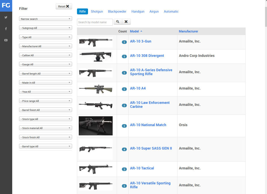Open the AR-10 Tactical model link
Screen dimensions: 267x194
tap(142, 168)
